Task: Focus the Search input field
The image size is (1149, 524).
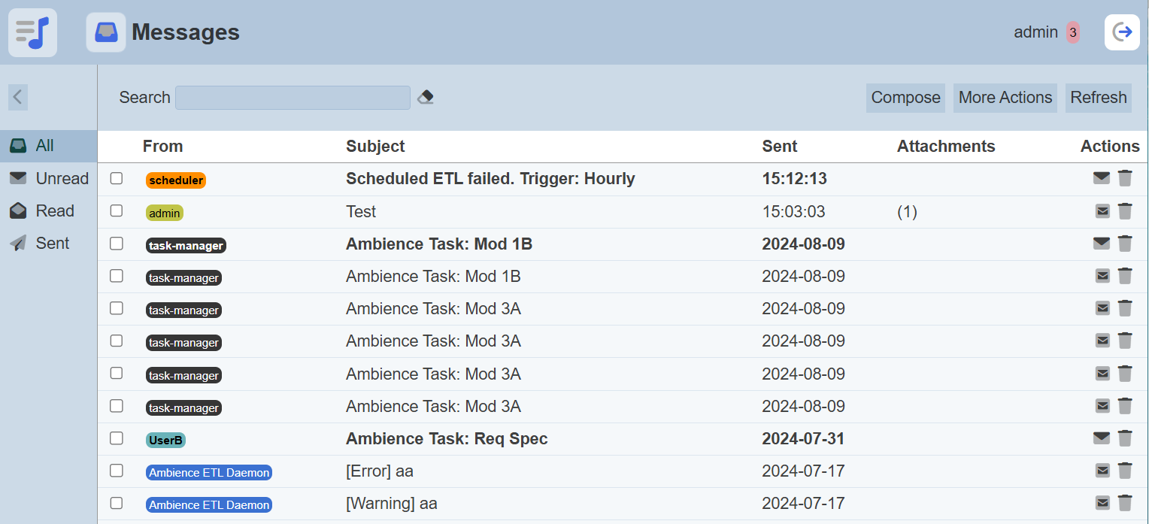Action: click(x=293, y=98)
